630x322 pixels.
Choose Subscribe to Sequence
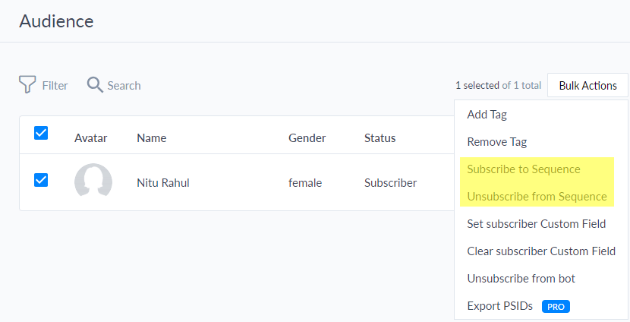(x=524, y=169)
